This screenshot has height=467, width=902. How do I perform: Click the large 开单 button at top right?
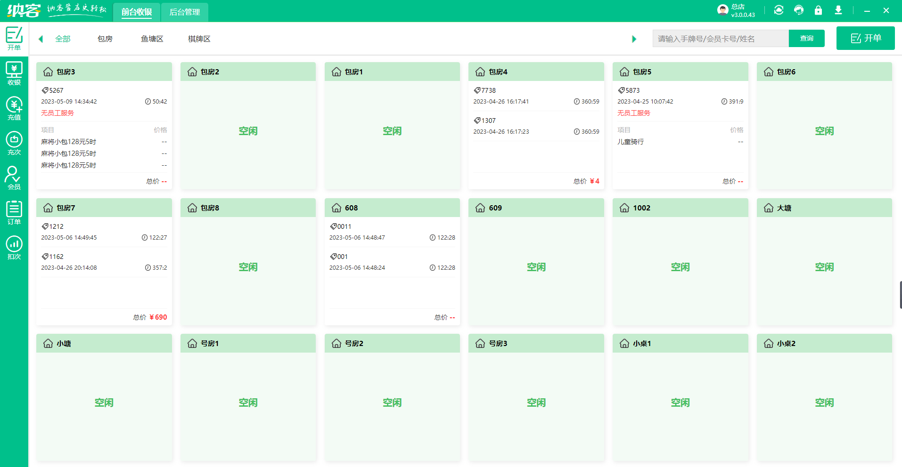865,38
